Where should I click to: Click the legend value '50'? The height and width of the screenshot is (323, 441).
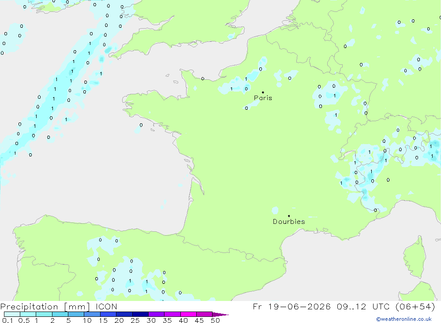point(216,320)
